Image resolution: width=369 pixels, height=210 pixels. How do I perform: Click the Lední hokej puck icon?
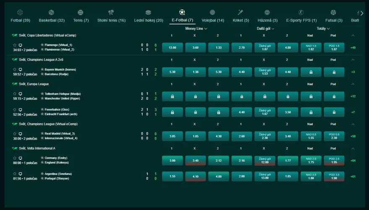coord(148,13)
